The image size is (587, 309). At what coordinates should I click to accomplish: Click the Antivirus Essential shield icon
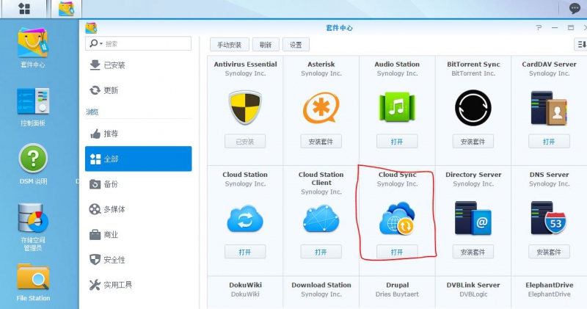244,108
